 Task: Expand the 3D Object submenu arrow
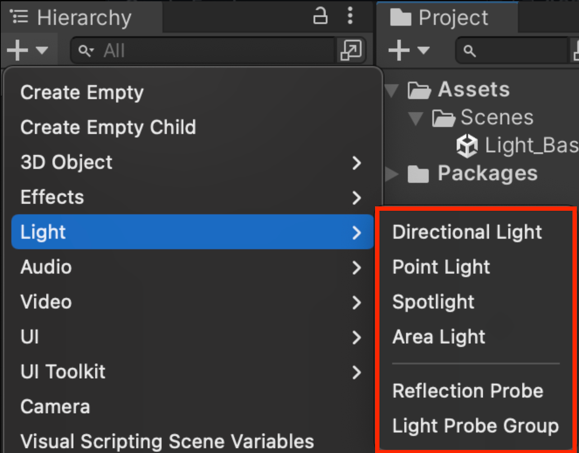click(x=357, y=162)
